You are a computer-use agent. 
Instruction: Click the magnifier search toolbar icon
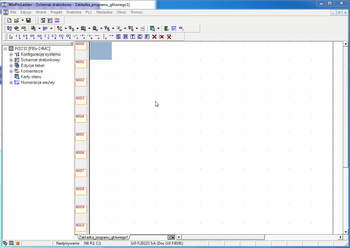click(x=152, y=28)
